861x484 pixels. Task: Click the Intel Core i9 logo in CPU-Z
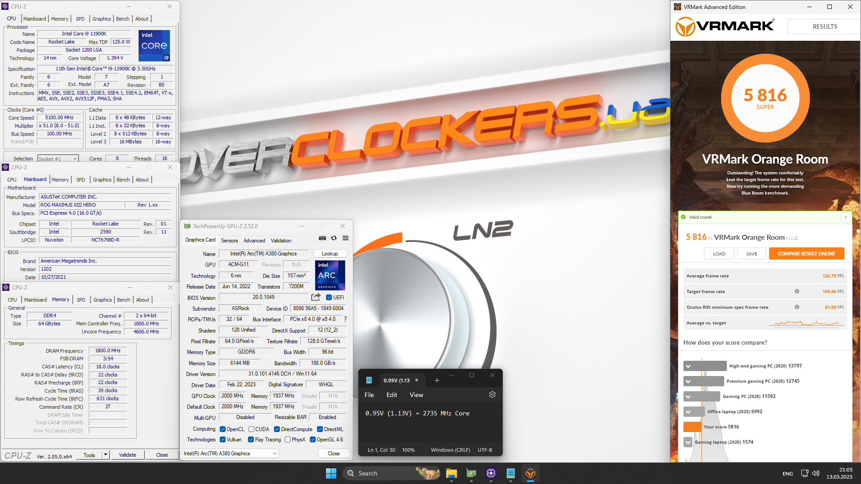click(x=154, y=45)
